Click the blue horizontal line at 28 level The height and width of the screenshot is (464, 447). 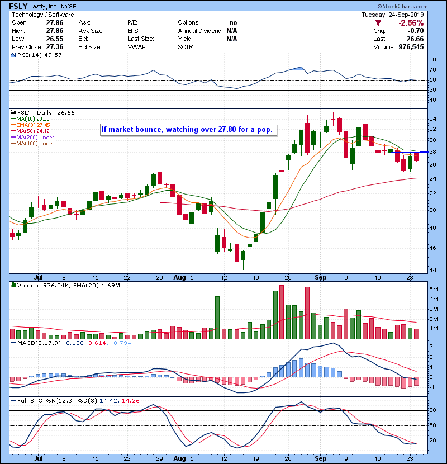point(410,152)
